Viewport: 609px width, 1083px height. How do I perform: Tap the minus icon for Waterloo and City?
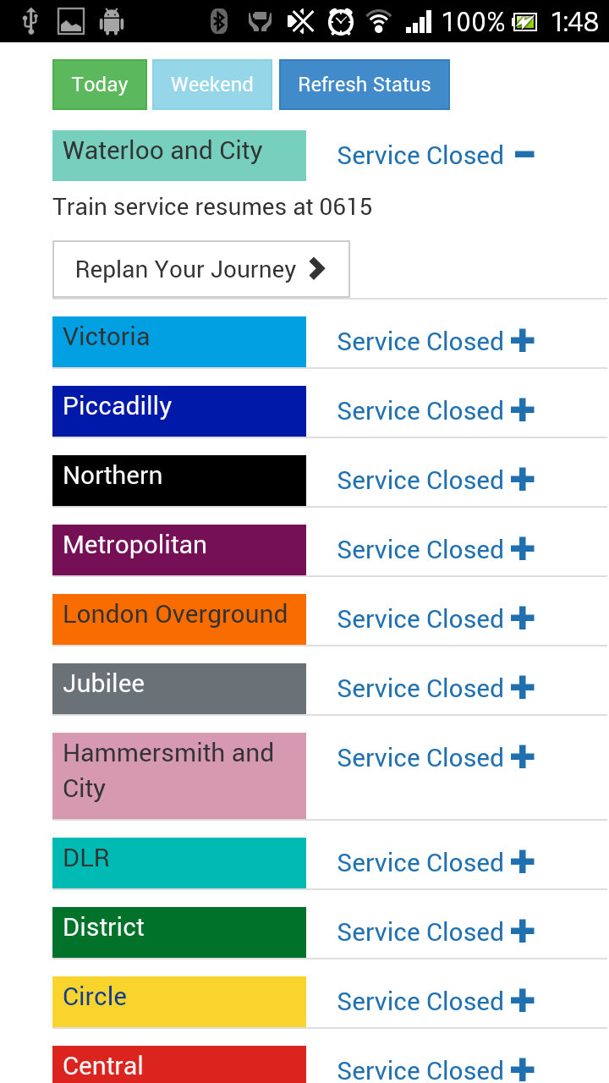point(524,154)
